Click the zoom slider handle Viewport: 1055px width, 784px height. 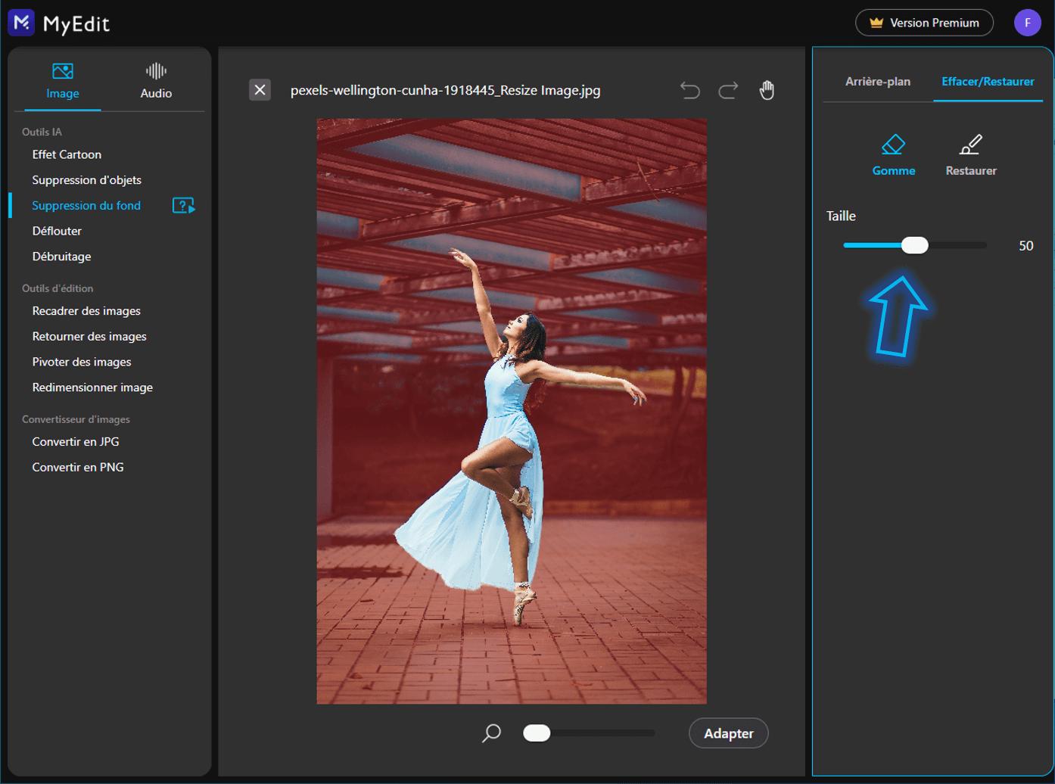[537, 733]
